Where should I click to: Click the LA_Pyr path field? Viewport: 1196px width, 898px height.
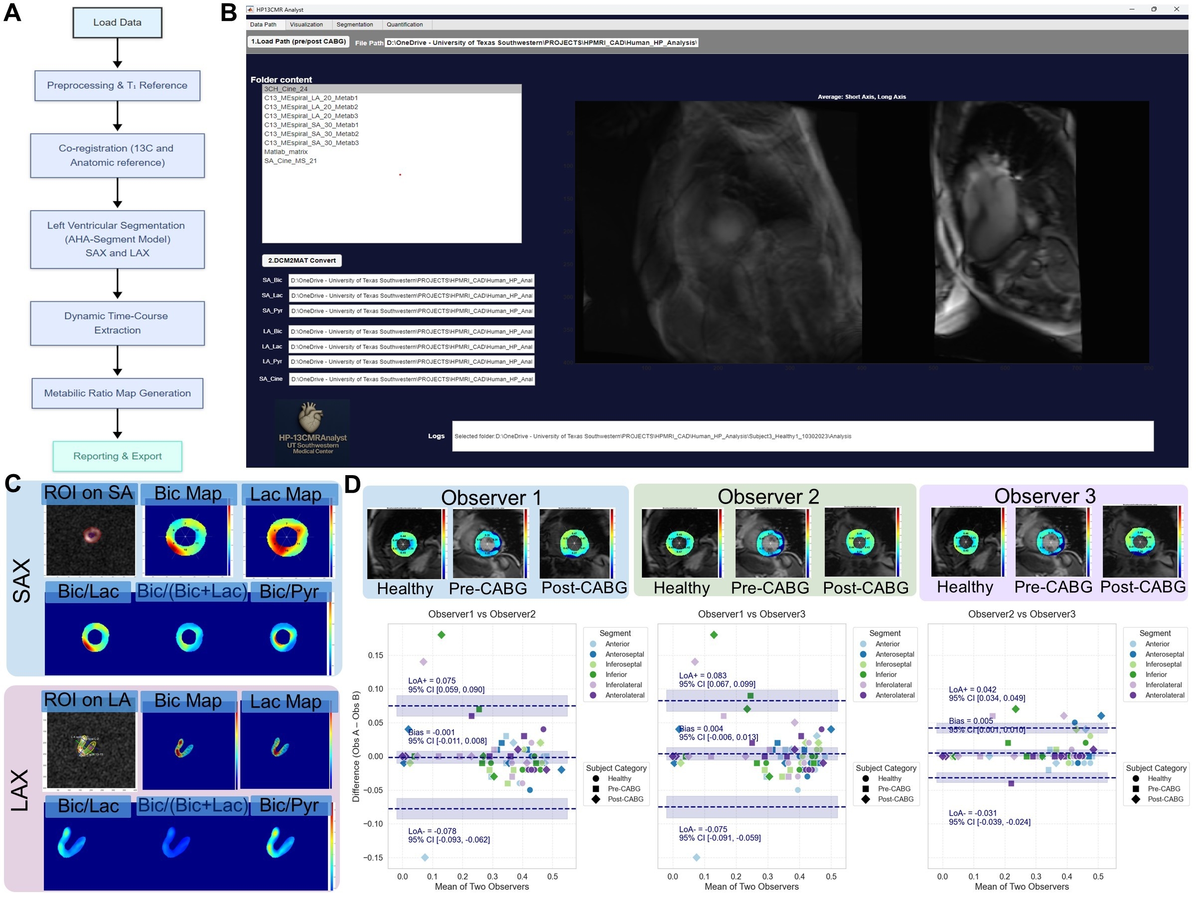coord(411,362)
